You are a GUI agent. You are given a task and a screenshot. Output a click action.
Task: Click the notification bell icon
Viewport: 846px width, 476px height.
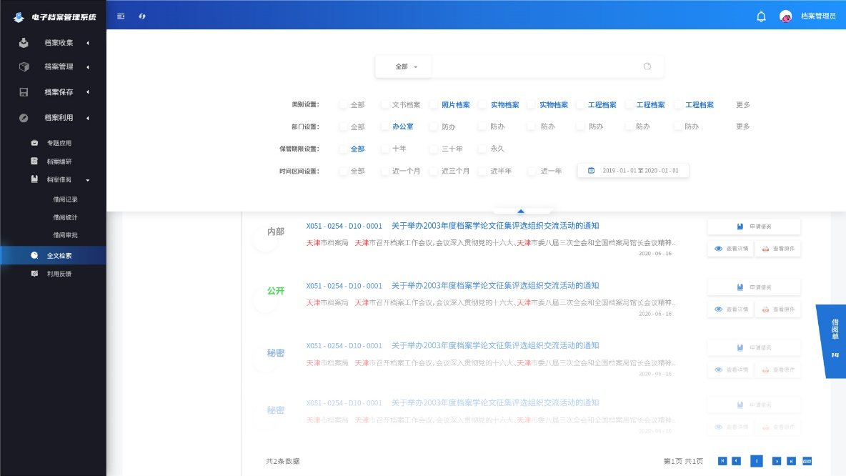(761, 16)
